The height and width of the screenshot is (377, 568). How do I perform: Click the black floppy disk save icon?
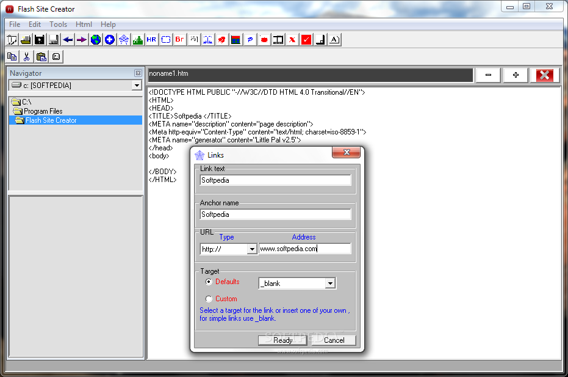(x=40, y=40)
